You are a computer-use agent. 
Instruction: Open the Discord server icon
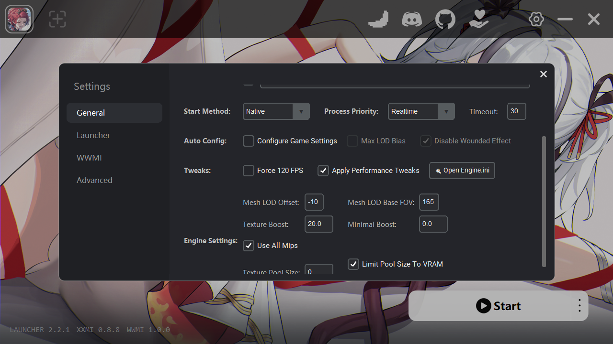tap(412, 19)
